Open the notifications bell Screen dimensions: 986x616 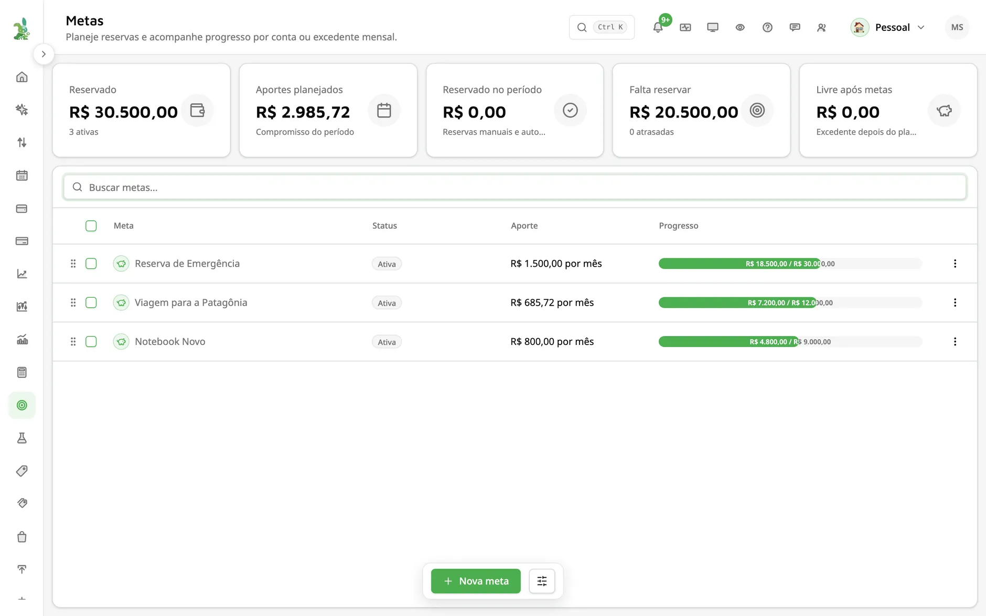pyautogui.click(x=658, y=27)
